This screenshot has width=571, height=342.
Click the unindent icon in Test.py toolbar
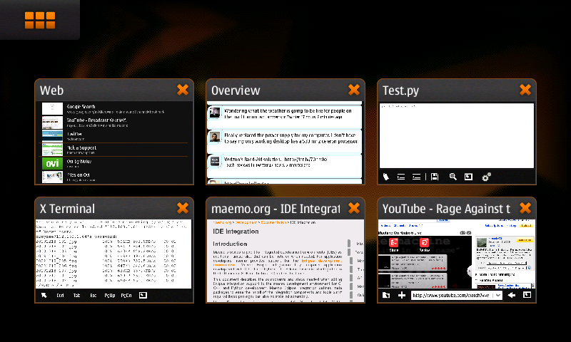pos(416,177)
